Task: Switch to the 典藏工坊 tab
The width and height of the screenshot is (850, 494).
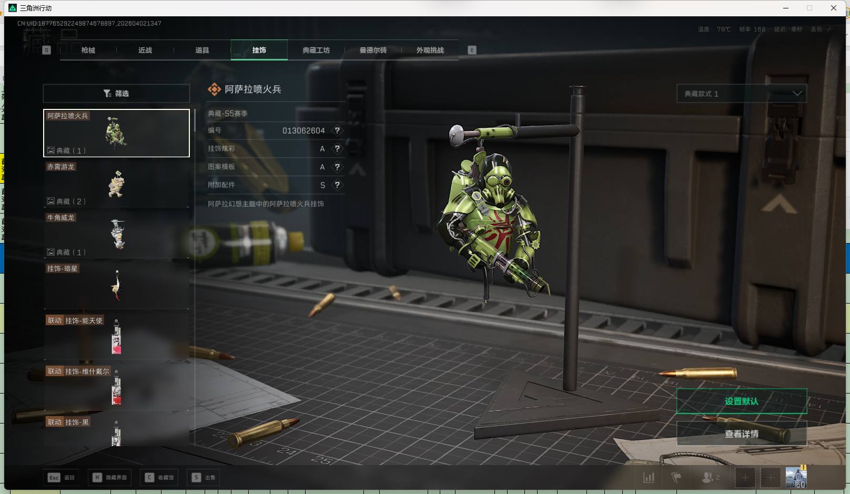Action: [x=316, y=51]
